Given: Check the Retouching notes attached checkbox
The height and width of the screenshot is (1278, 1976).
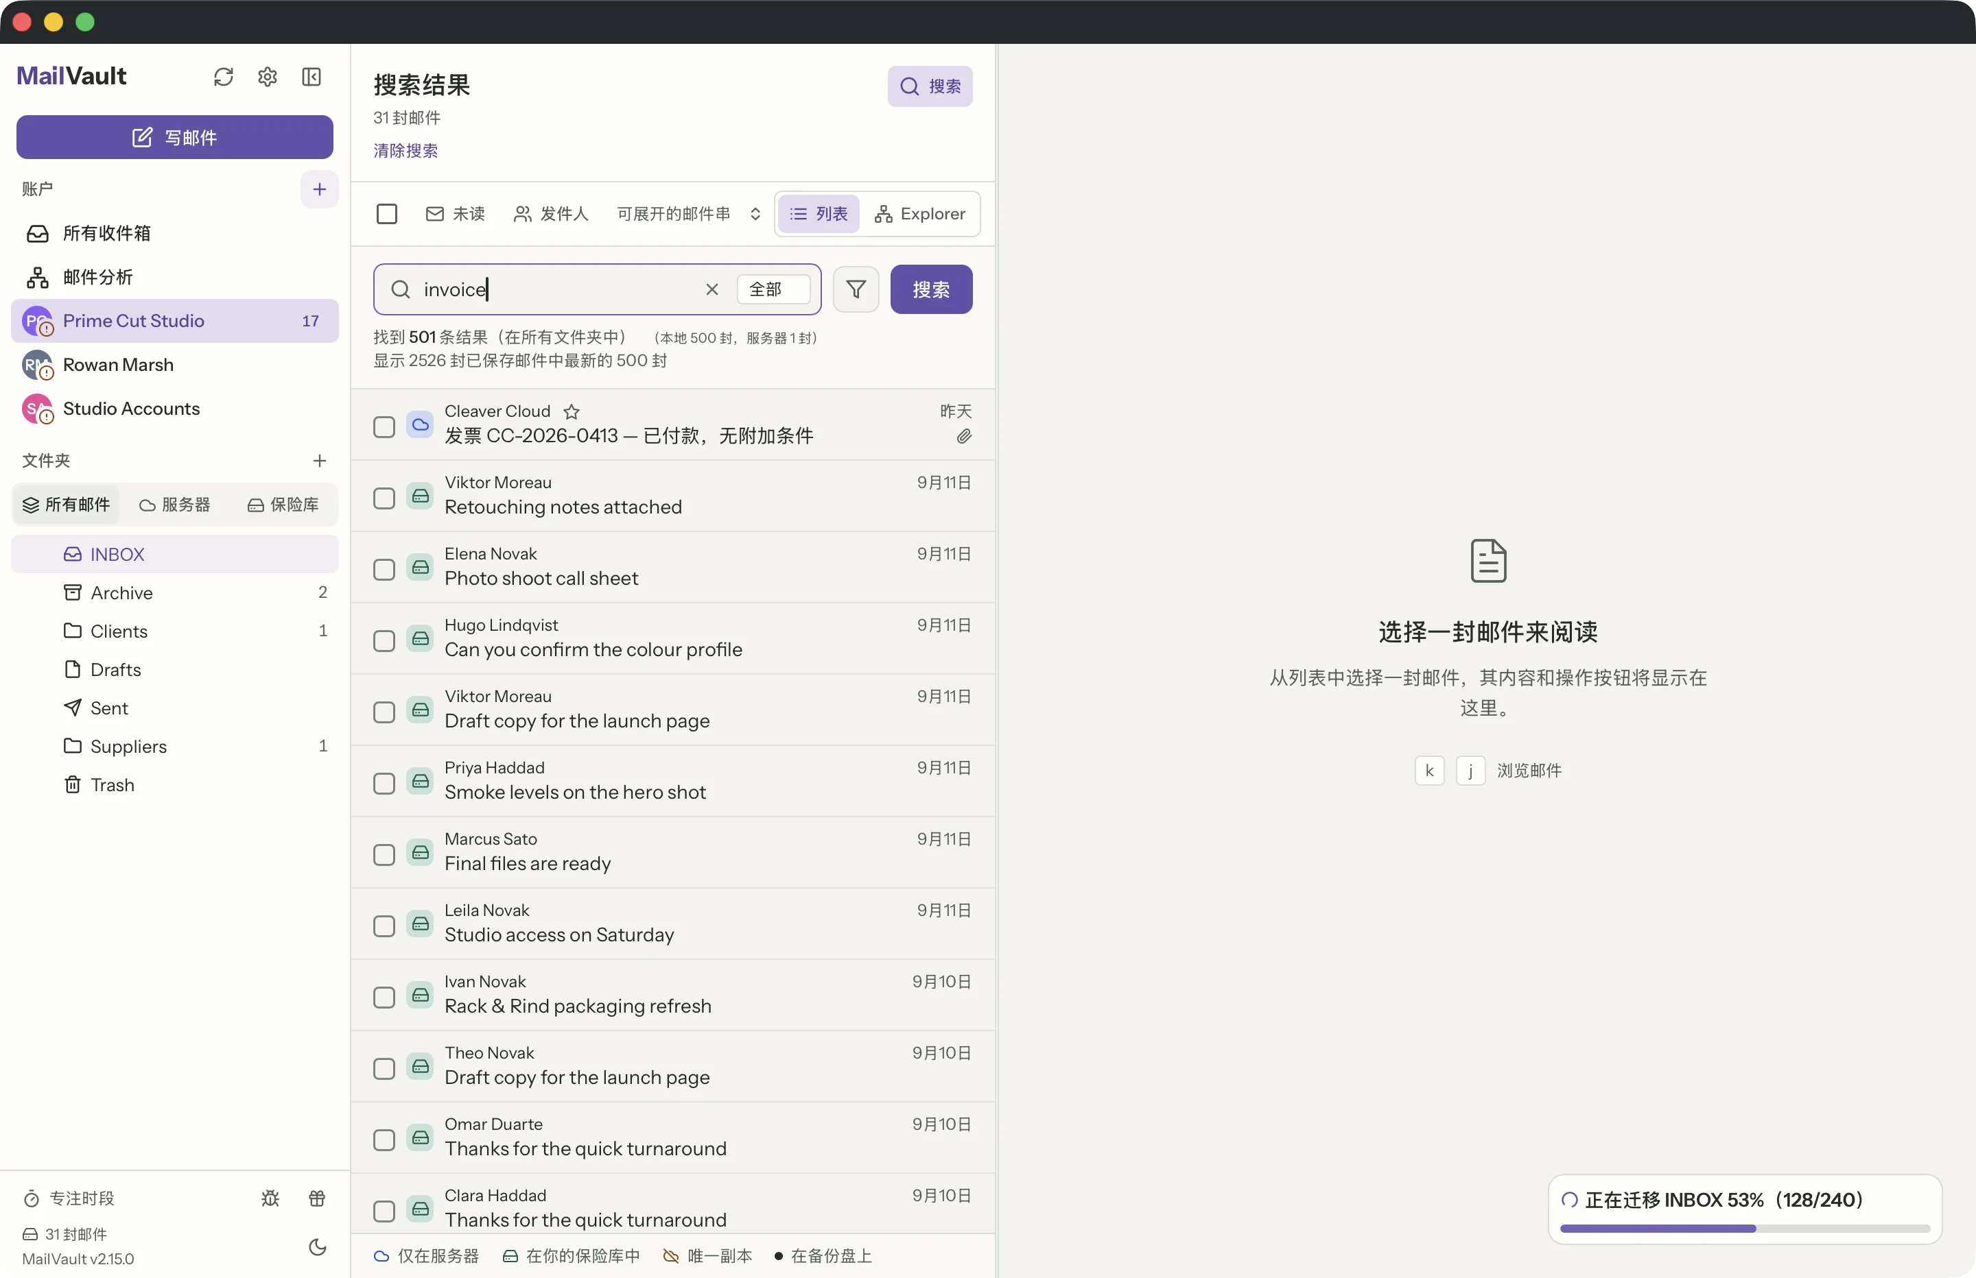Looking at the screenshot, I should coord(384,498).
